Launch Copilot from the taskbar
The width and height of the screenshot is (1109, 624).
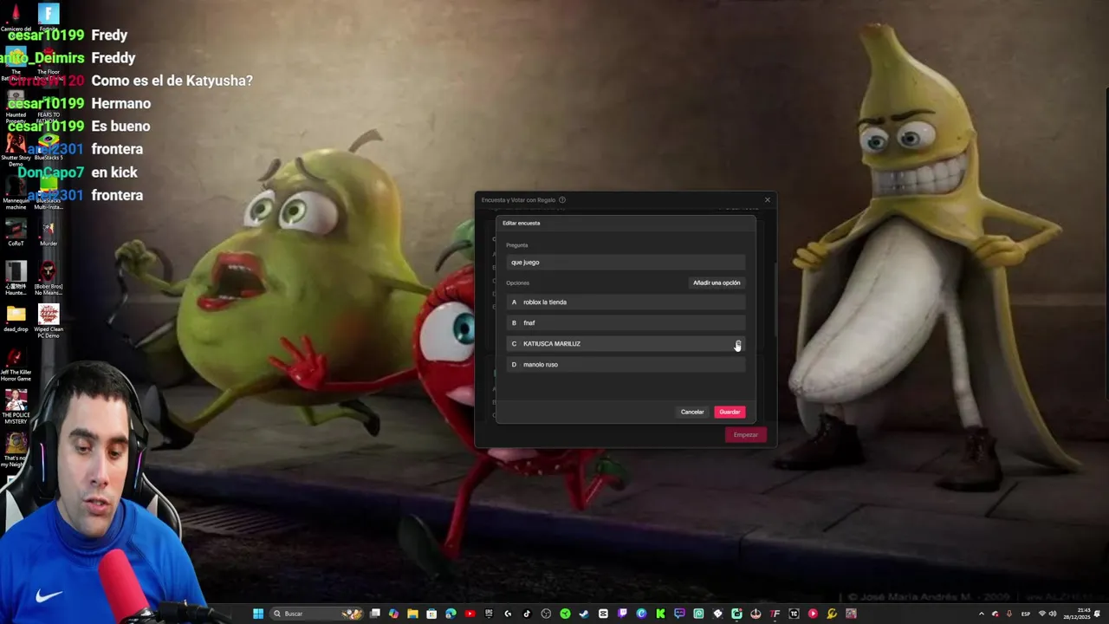[393, 614]
